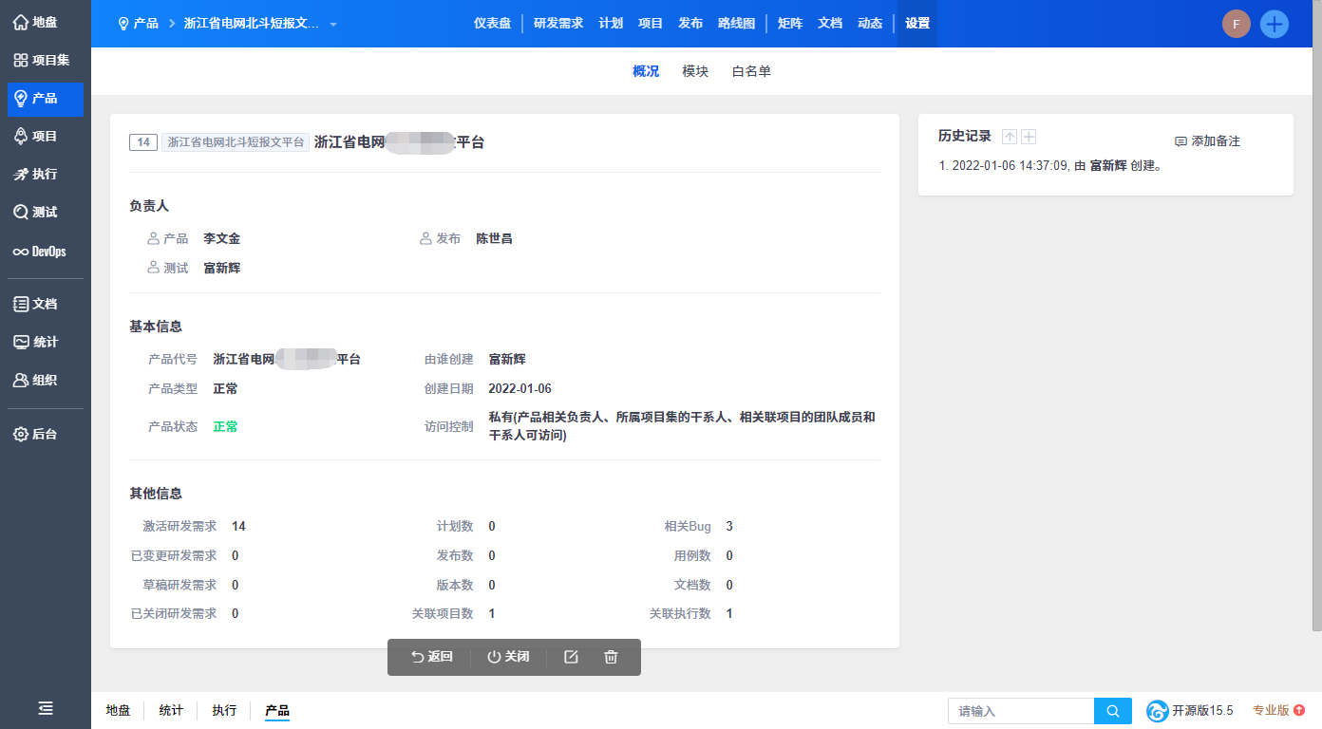Click 添加备注 to add a note
The height and width of the screenshot is (729, 1322).
point(1207,140)
